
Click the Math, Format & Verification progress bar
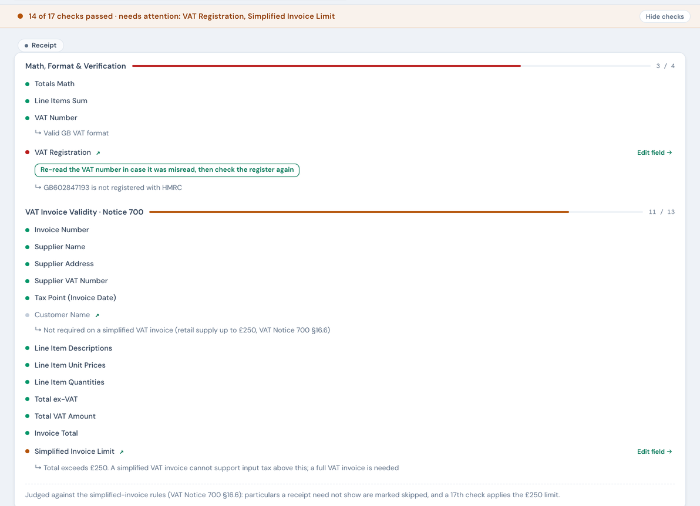click(x=391, y=66)
